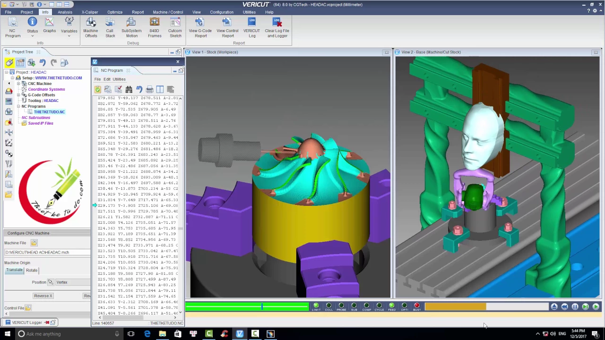Open the VERICUT Logger panel
The height and width of the screenshot is (340, 605).
[27, 323]
